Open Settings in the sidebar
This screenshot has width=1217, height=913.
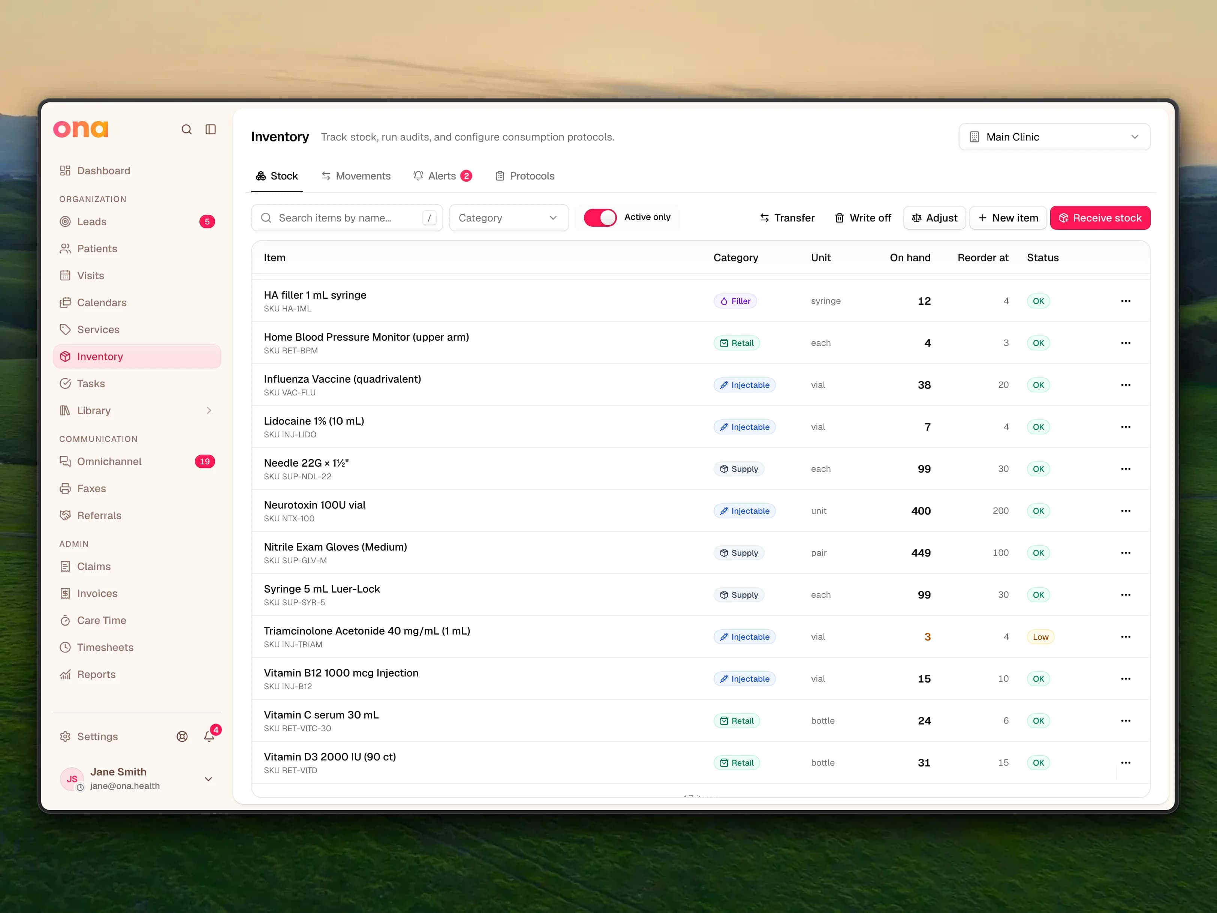tap(88, 736)
